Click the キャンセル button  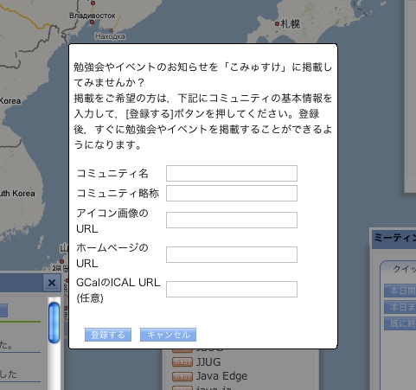pyautogui.click(x=168, y=335)
